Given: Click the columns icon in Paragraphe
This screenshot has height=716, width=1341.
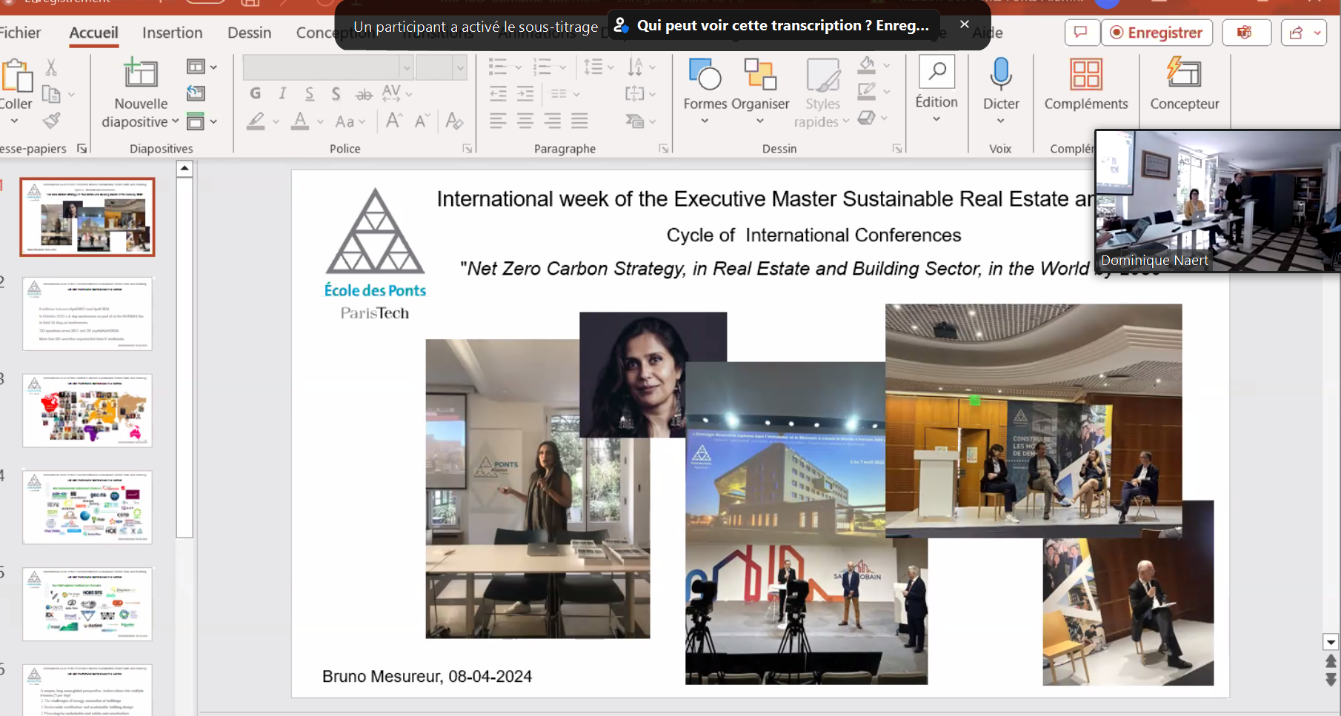Looking at the screenshot, I should point(559,94).
